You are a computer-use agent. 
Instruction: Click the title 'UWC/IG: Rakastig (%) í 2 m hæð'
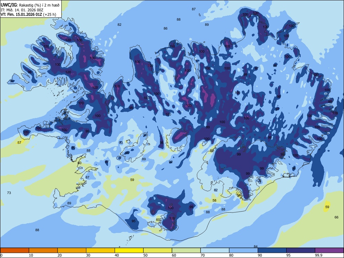(x=30, y=4)
